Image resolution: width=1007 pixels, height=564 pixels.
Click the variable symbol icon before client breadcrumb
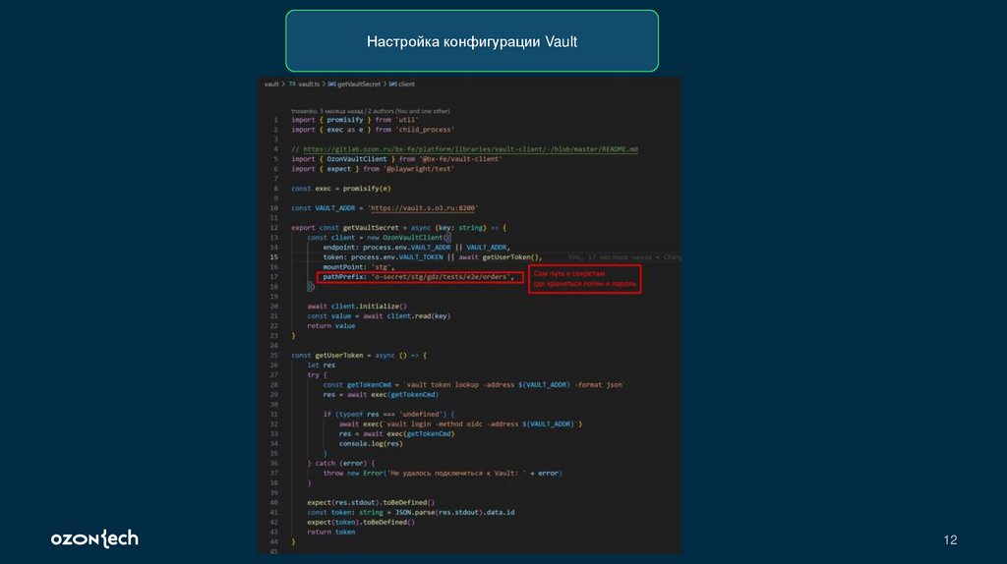392,85
